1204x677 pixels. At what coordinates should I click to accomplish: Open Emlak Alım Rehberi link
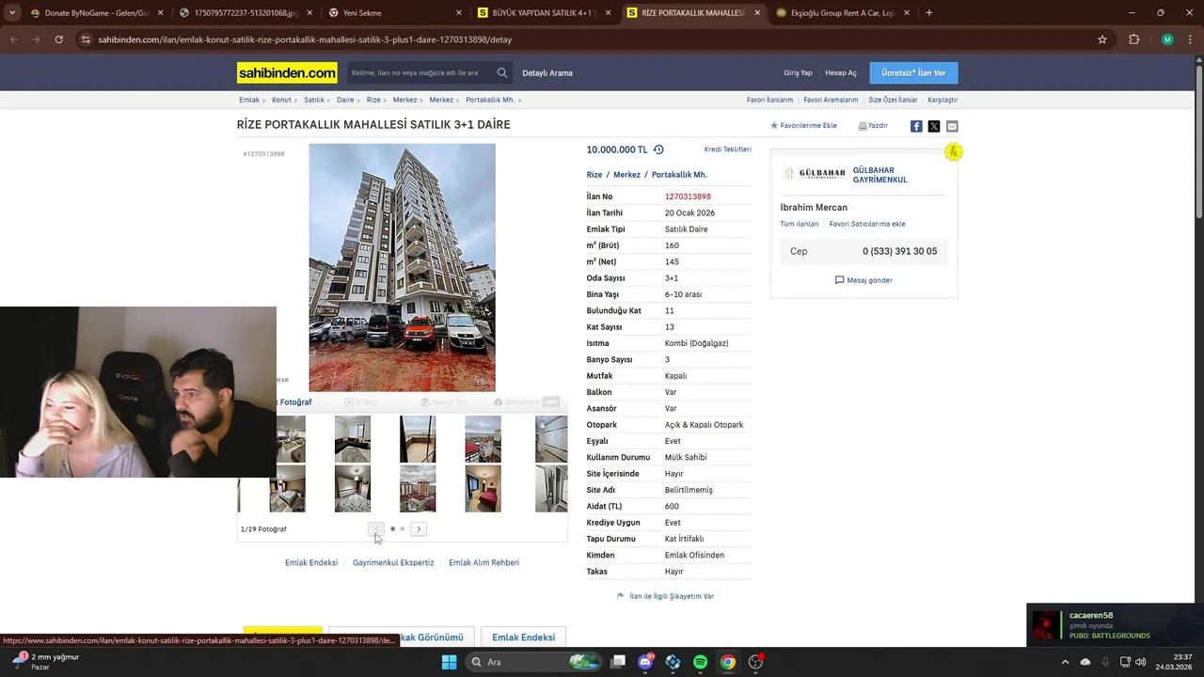tap(483, 562)
